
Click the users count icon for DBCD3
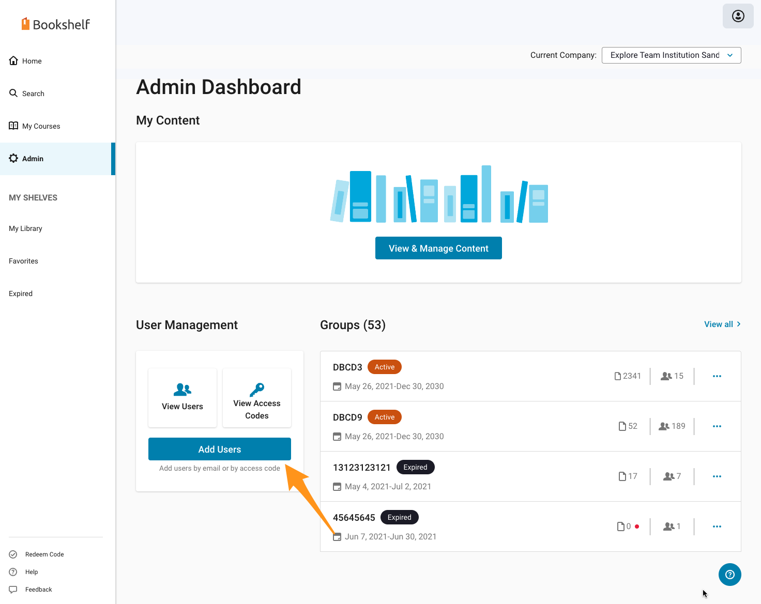[666, 376]
